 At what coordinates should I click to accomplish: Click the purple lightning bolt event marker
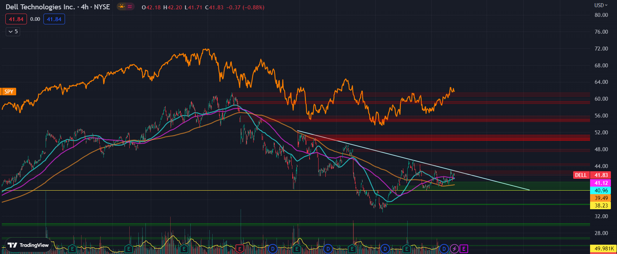(x=454, y=249)
